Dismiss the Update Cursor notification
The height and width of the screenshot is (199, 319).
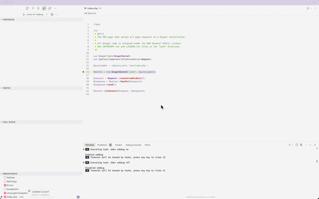tap(29, 191)
